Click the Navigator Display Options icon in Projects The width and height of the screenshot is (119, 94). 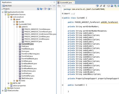[38, 9]
